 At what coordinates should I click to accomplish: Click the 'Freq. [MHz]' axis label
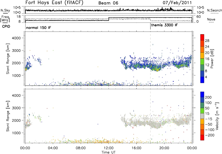point(5,19)
